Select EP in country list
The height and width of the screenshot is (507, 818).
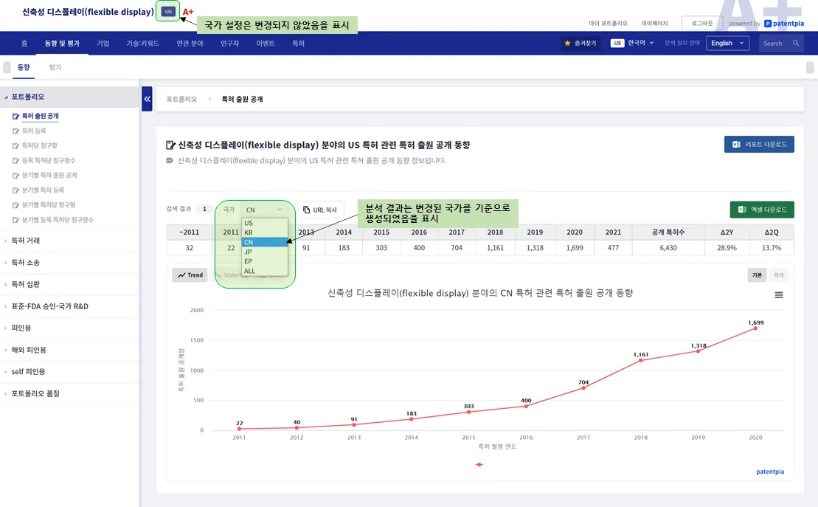coord(265,261)
